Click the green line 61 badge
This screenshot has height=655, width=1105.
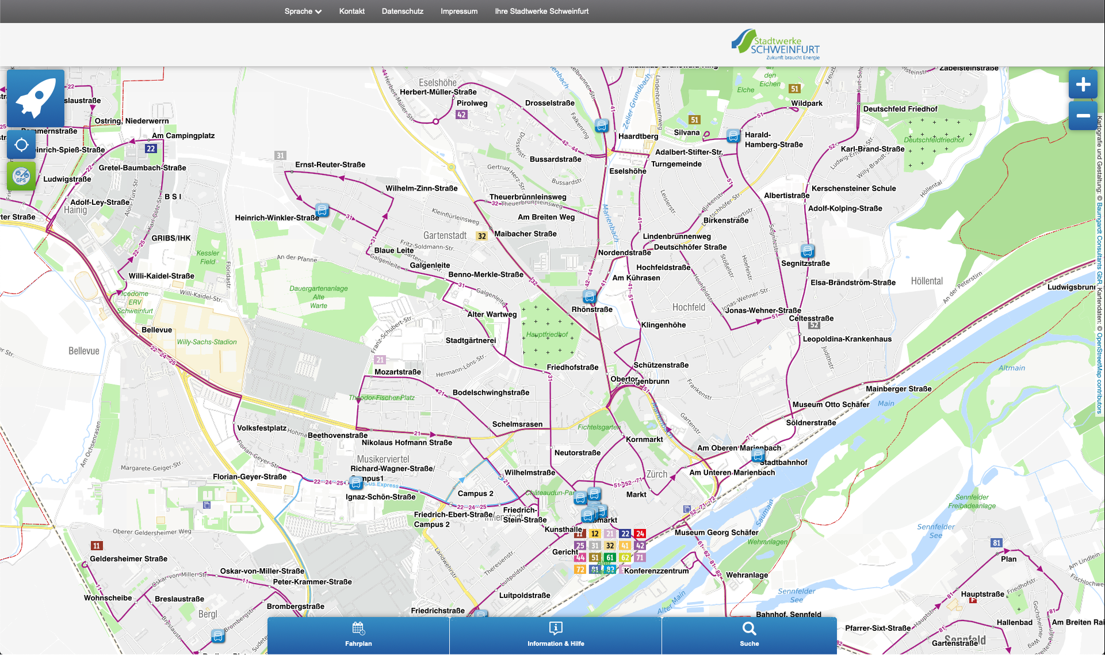coord(610,557)
